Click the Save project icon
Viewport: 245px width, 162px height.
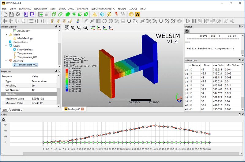(11, 14)
